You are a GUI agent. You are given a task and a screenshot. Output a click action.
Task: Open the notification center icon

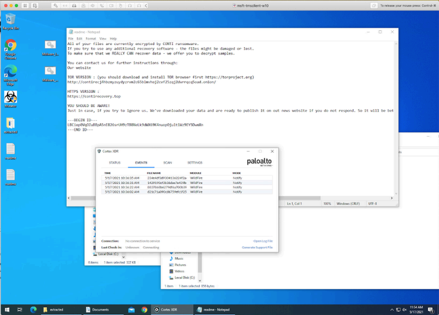coord(430,310)
